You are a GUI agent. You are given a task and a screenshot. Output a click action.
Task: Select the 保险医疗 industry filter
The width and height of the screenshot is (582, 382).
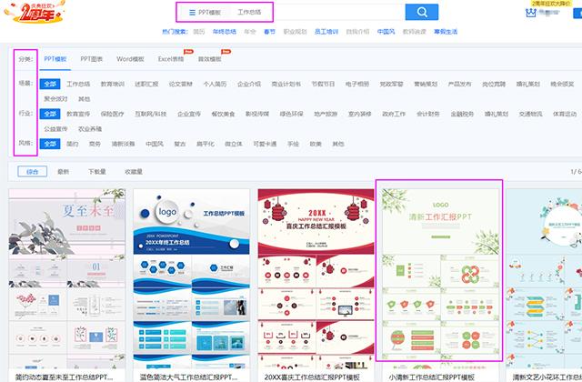(113, 114)
